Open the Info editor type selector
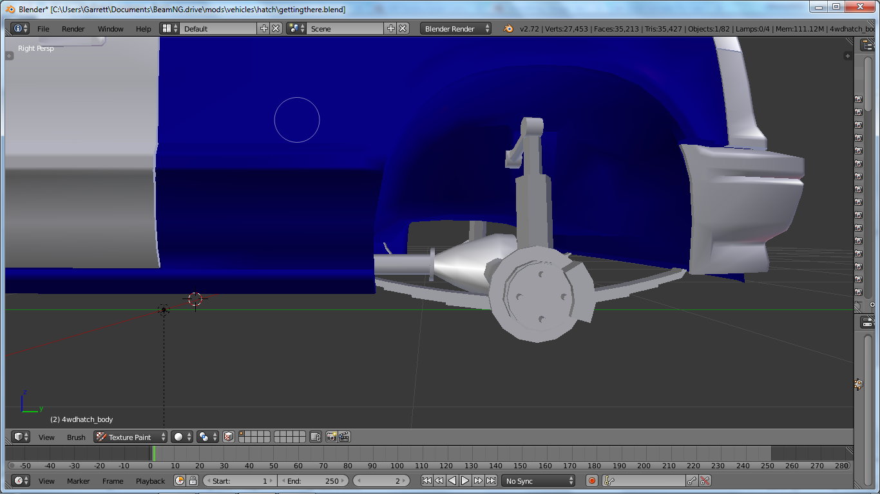This screenshot has height=494, width=880. tap(20, 28)
